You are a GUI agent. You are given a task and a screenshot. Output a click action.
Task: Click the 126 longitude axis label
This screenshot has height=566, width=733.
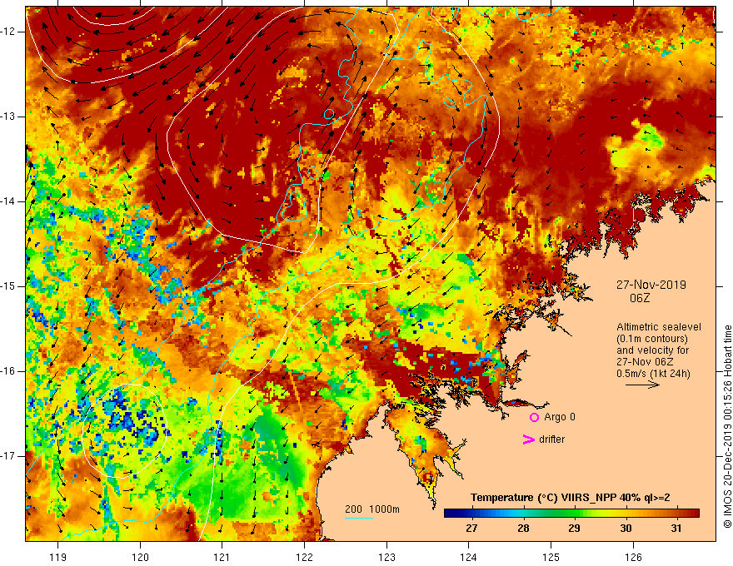click(x=633, y=557)
